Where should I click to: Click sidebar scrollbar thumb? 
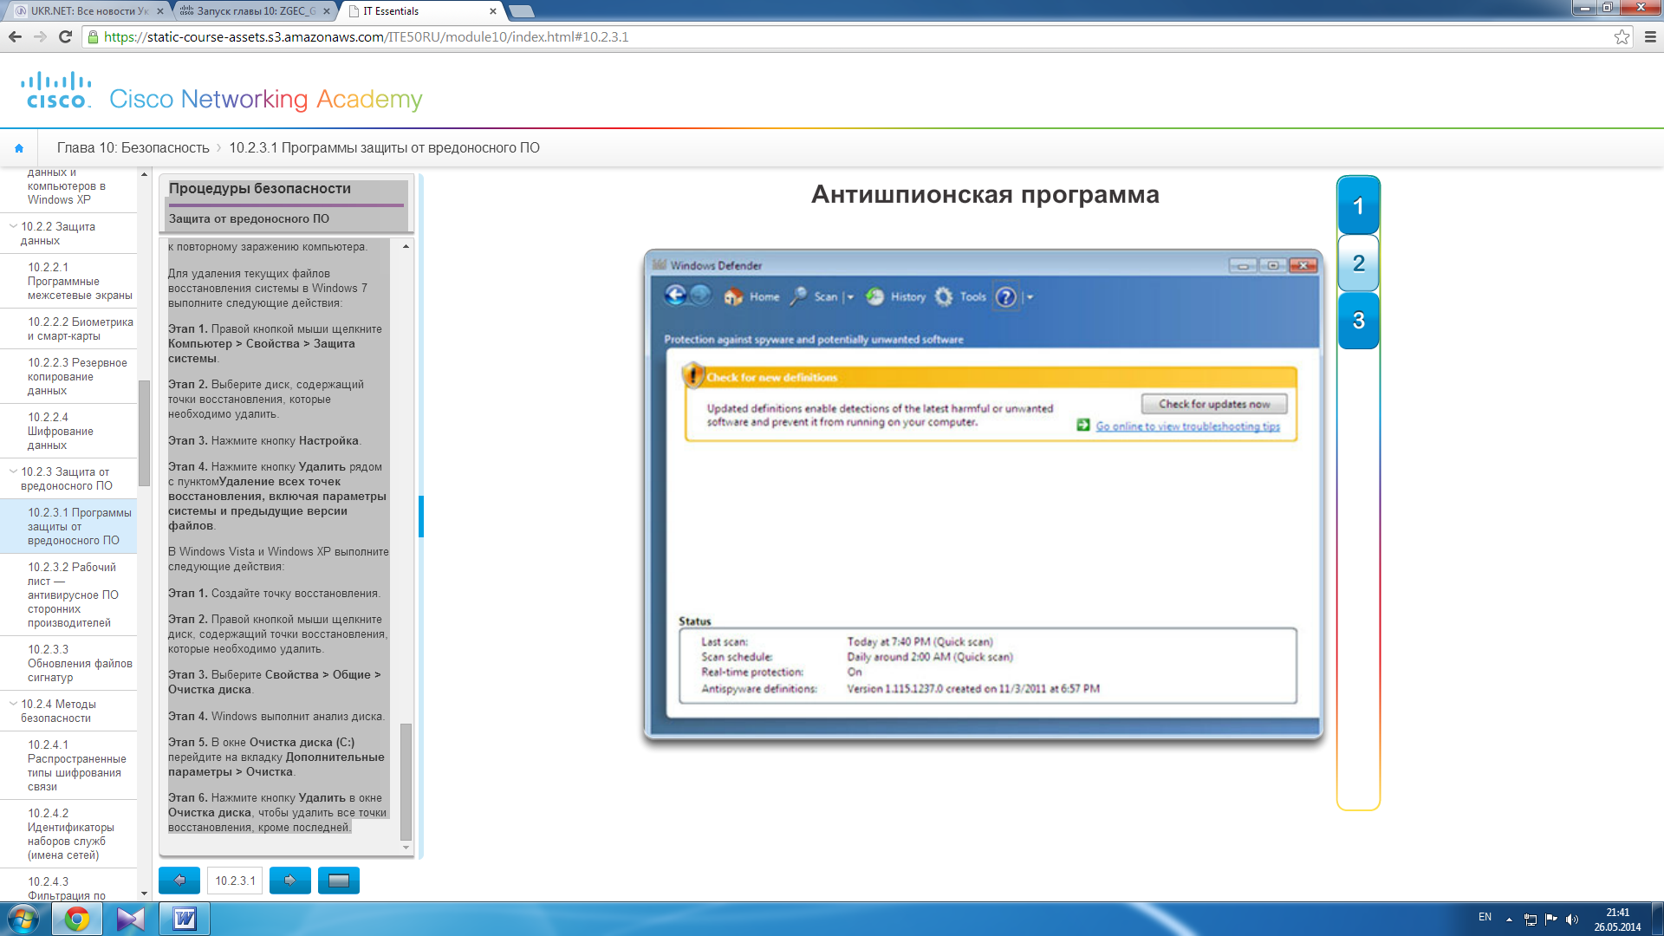pyautogui.click(x=144, y=433)
